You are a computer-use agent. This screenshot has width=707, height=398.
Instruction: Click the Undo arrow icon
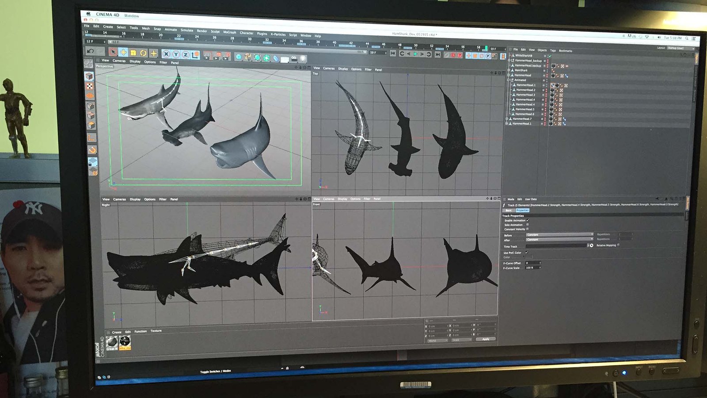tap(91, 51)
